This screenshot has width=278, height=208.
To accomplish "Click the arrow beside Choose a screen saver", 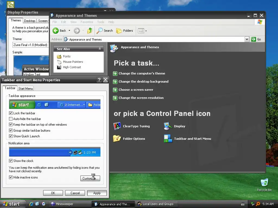I will (x=115, y=90).
